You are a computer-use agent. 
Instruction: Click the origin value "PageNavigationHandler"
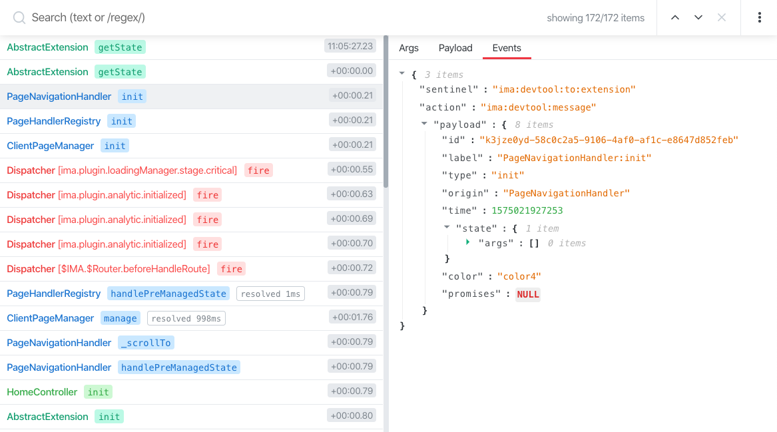pos(567,193)
